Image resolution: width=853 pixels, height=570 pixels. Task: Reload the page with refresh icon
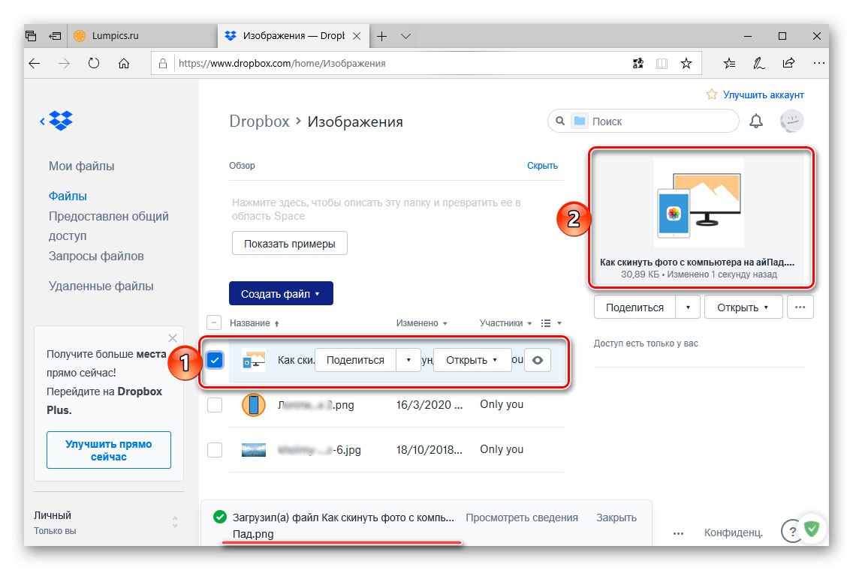pos(94,64)
